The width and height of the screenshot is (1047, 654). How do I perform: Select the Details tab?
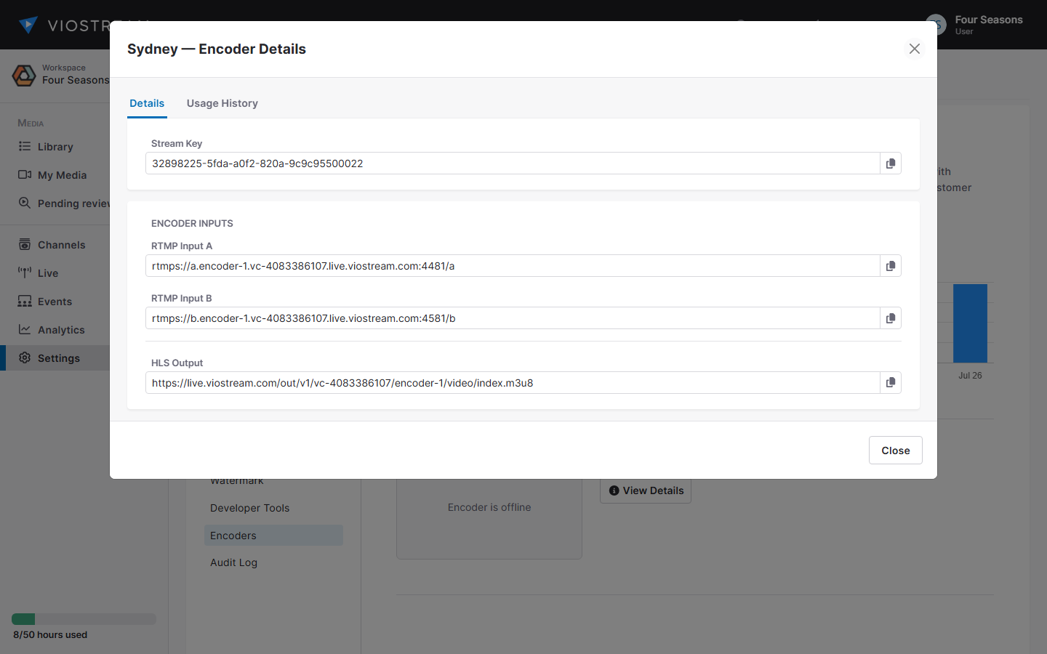point(147,103)
